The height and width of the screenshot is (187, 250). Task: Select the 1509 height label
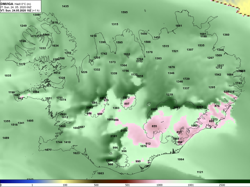tap(218, 55)
